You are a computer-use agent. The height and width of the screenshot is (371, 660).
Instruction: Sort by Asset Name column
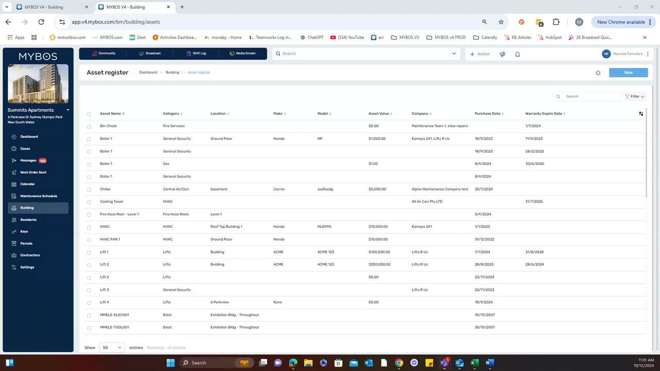pyautogui.click(x=112, y=114)
